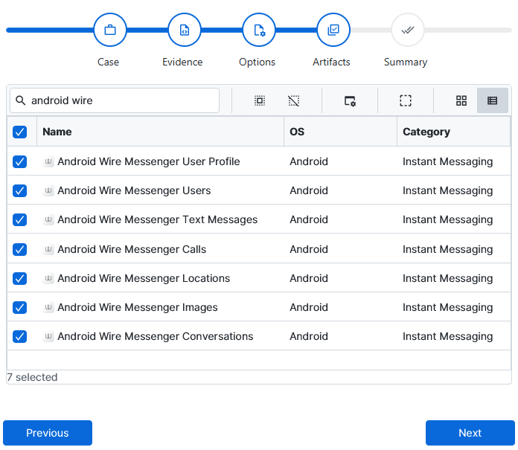Click Wire icon beside Locations row

coord(48,278)
